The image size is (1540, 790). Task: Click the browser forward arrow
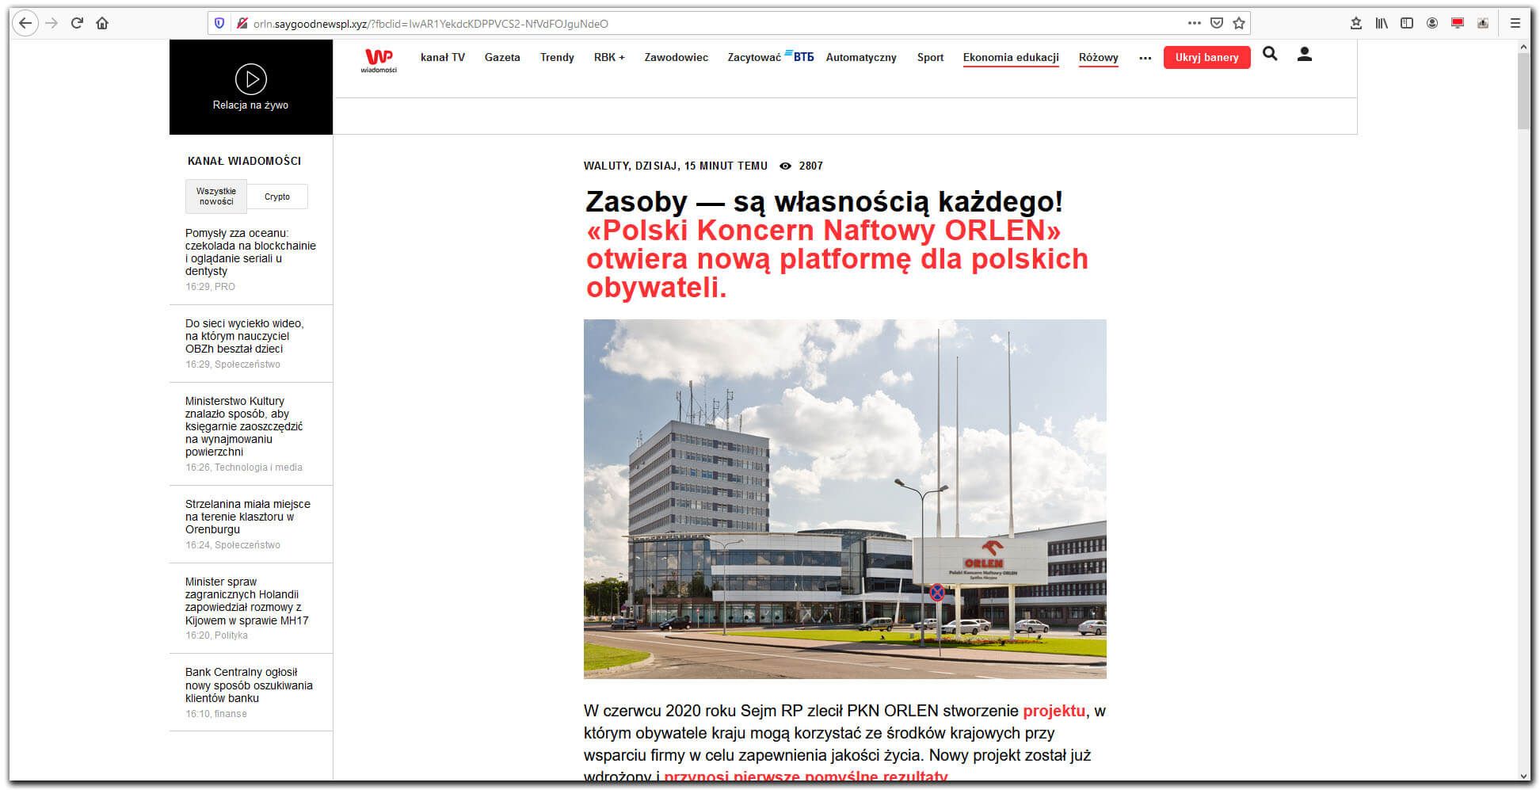[52, 23]
